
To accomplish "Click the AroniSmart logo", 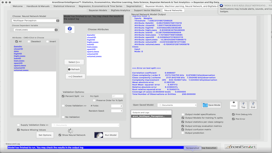I will coord(241,147).
